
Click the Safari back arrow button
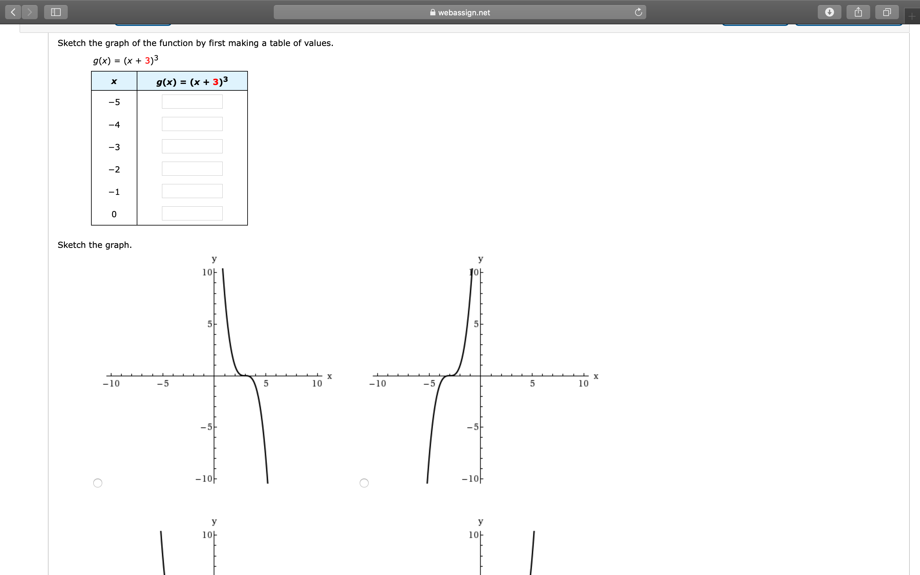coord(13,12)
